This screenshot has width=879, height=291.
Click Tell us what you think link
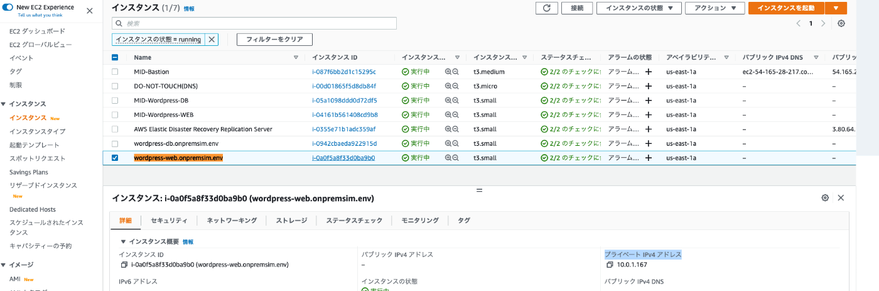pyautogui.click(x=41, y=15)
